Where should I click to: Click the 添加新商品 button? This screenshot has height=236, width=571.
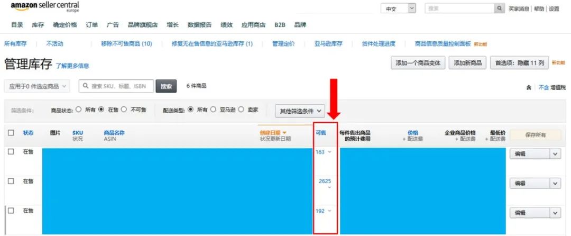[x=467, y=63]
